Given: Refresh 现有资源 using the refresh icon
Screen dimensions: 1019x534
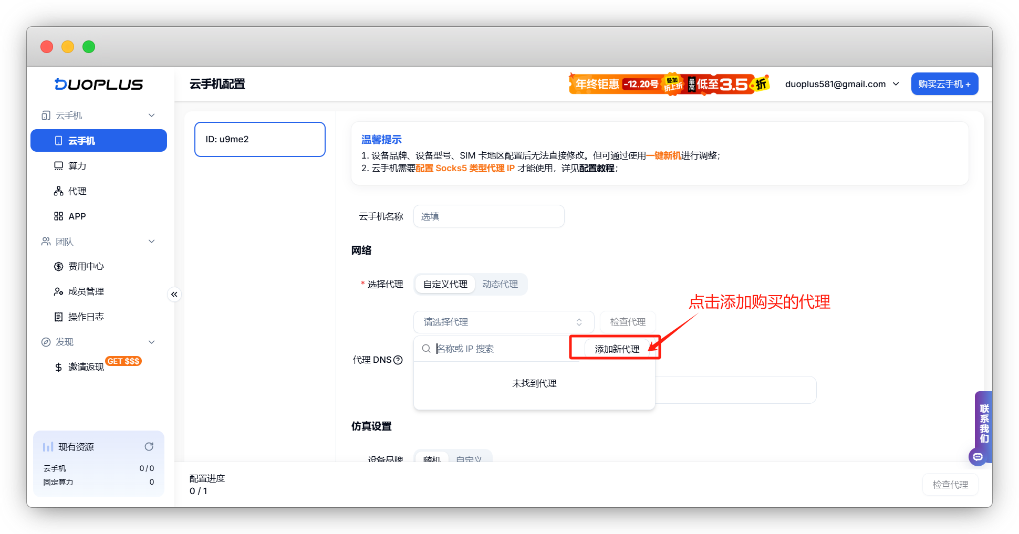Looking at the screenshot, I should point(149,446).
